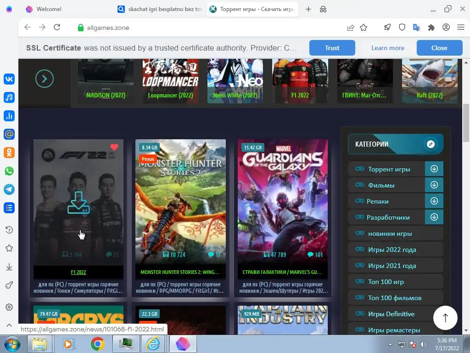The image size is (470, 353).
Task: Toggle favorite heart on F1 2022 card
Action: [x=114, y=147]
